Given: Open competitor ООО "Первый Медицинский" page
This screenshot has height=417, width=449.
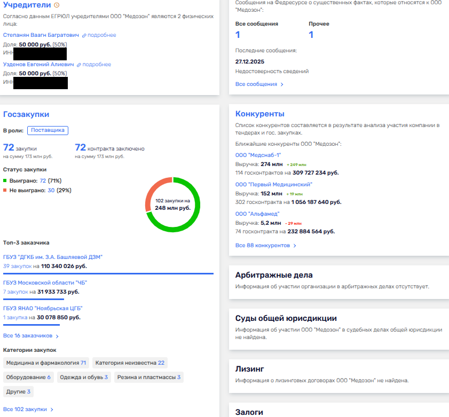Looking at the screenshot, I should (x=274, y=184).
